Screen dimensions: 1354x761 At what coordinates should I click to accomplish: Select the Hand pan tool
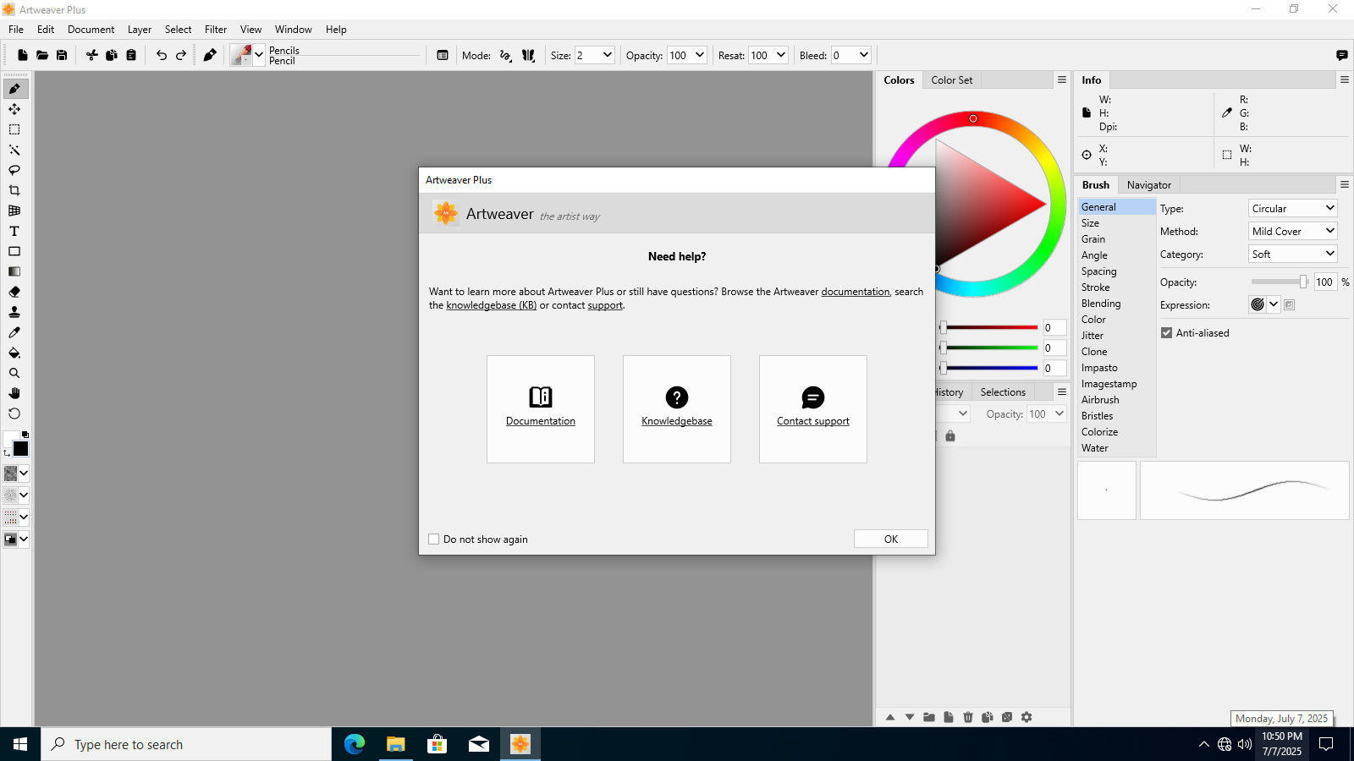[14, 393]
